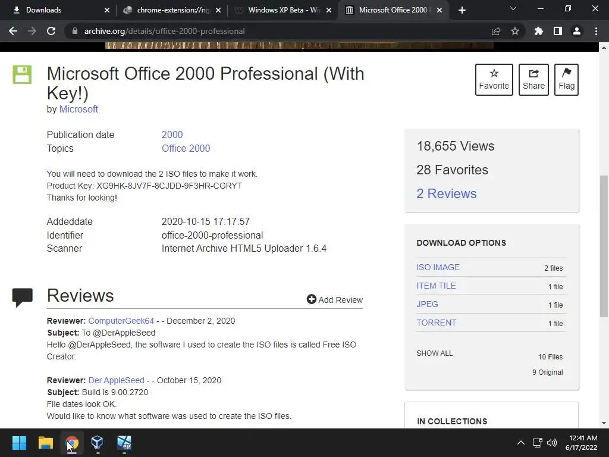609x457 pixels.
Task: Go back with the browser back arrow
Action: 13,31
